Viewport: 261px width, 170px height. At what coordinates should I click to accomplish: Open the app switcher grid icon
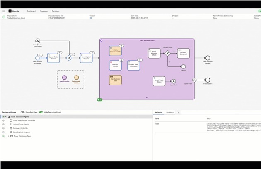point(4,11)
